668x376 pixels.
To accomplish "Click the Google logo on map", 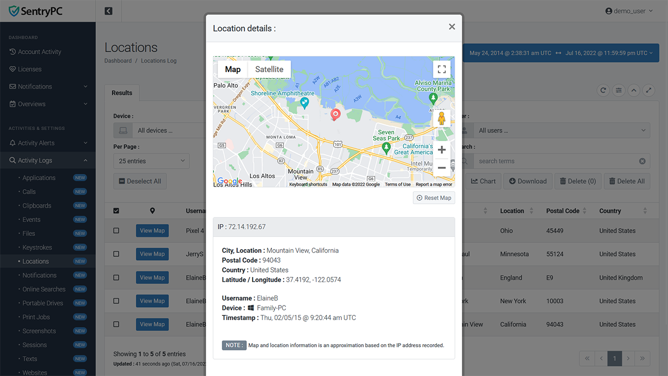I will 230,181.
